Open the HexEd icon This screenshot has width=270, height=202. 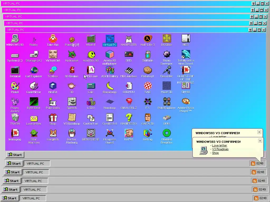53,88
